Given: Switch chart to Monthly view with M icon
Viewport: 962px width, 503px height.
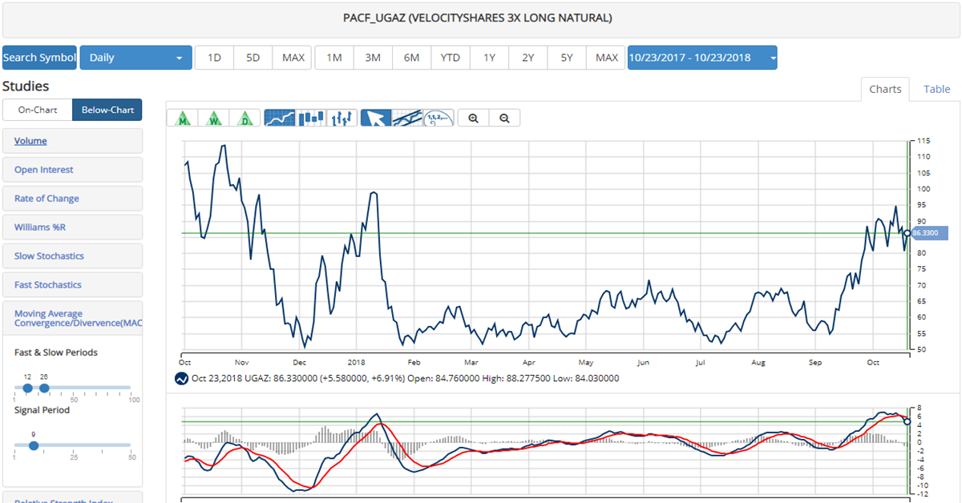Looking at the screenshot, I should (183, 117).
